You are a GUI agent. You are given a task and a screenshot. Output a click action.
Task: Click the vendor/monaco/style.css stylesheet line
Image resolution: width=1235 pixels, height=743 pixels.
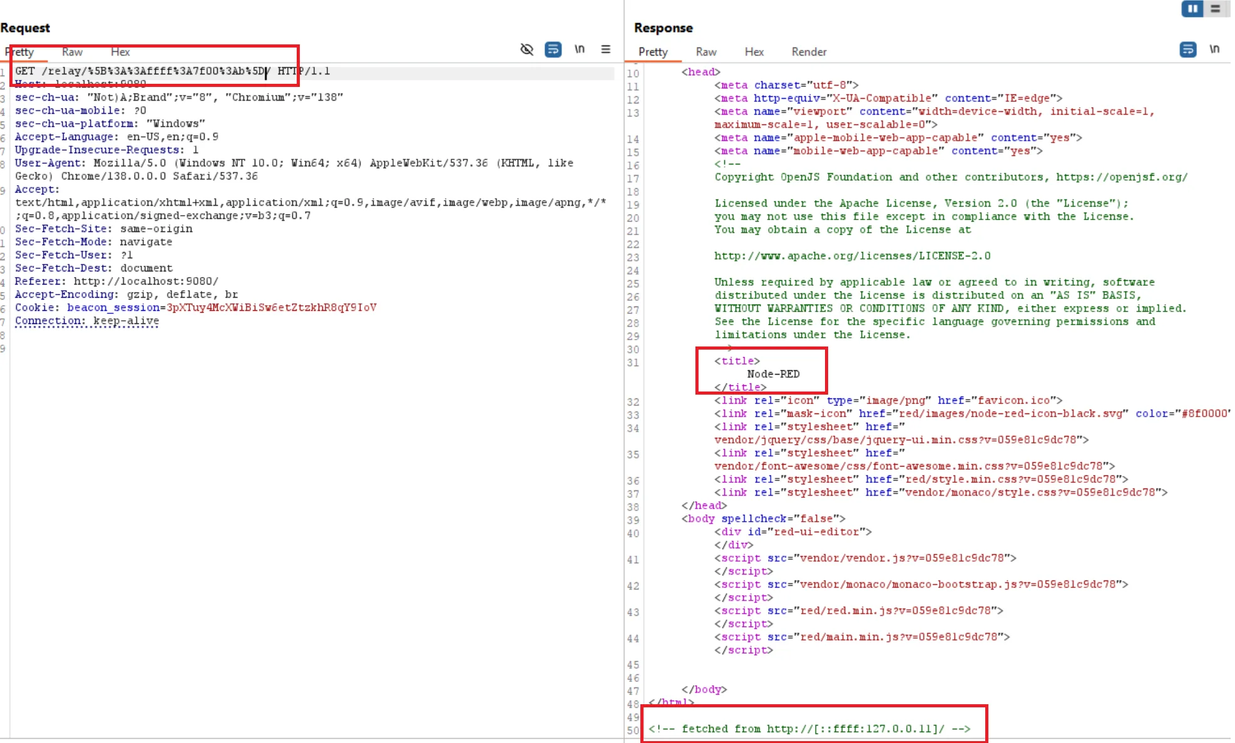[x=941, y=492]
